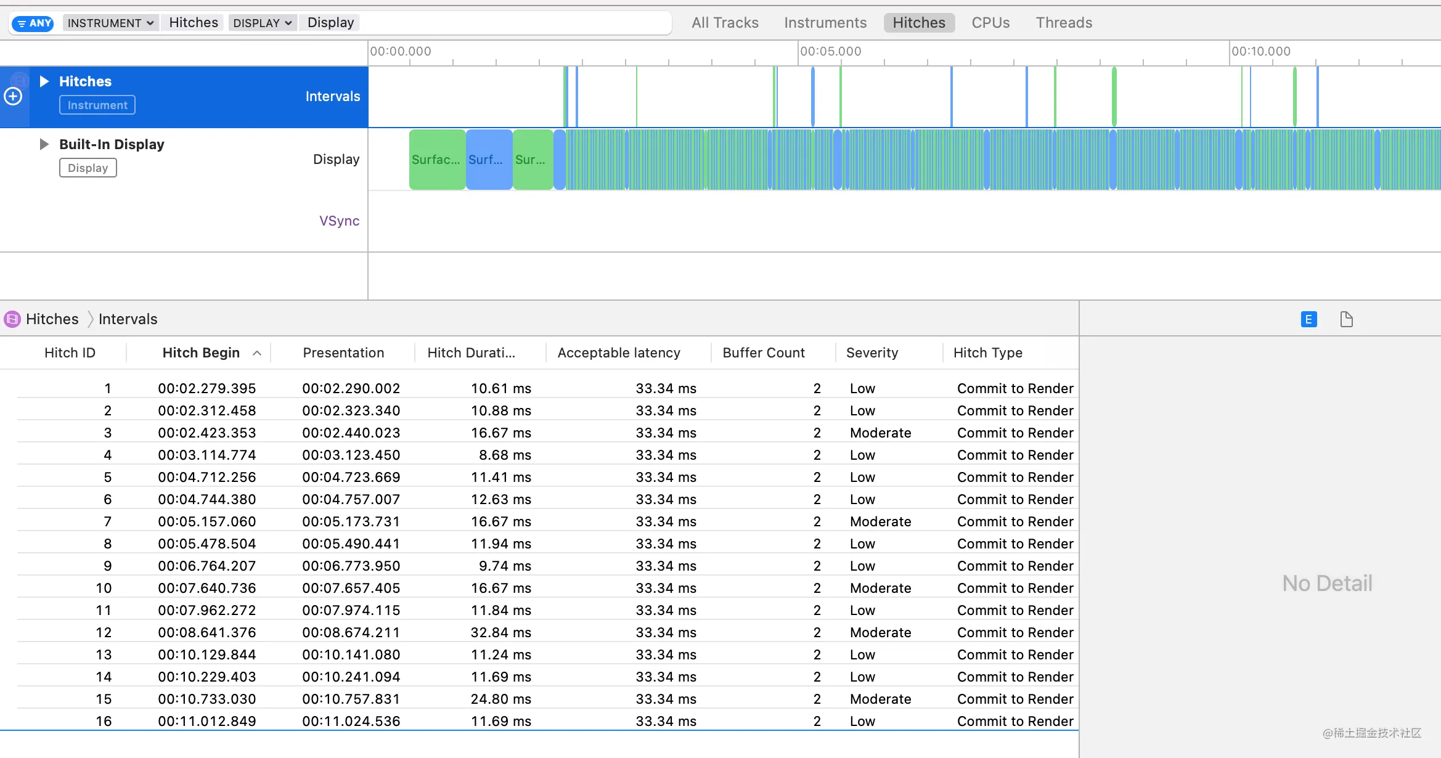Sort by Hitch Type column header
Screen dimensions: 1441x758
987,353
